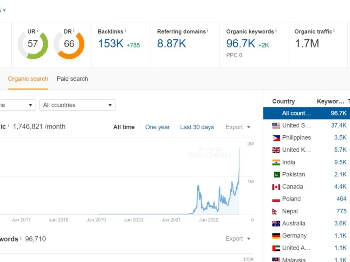
Task: Open the Backlinks info tooltip icon
Action: coord(125,30)
